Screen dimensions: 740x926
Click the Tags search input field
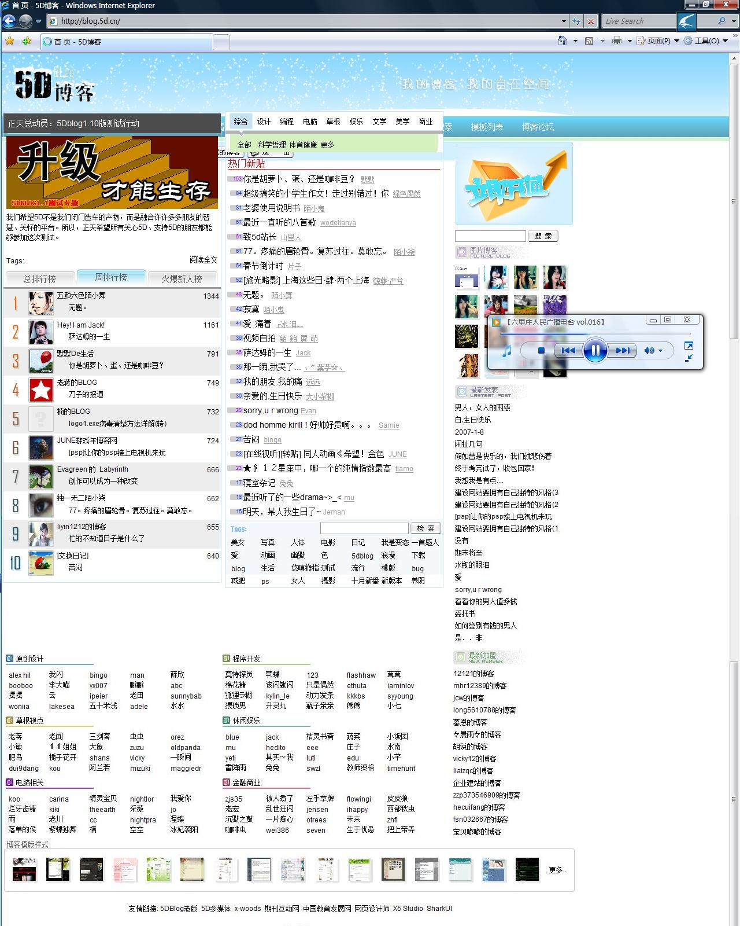(364, 528)
